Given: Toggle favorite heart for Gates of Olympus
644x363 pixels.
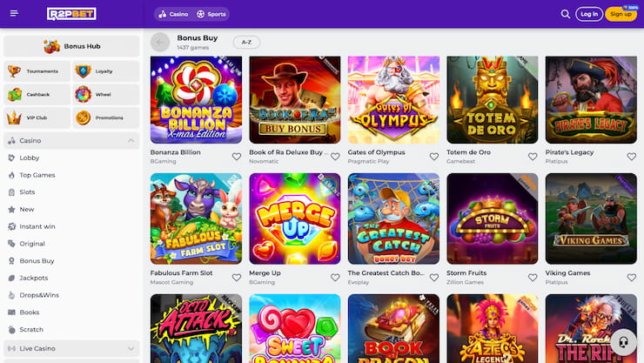Looking at the screenshot, I should coord(434,158).
